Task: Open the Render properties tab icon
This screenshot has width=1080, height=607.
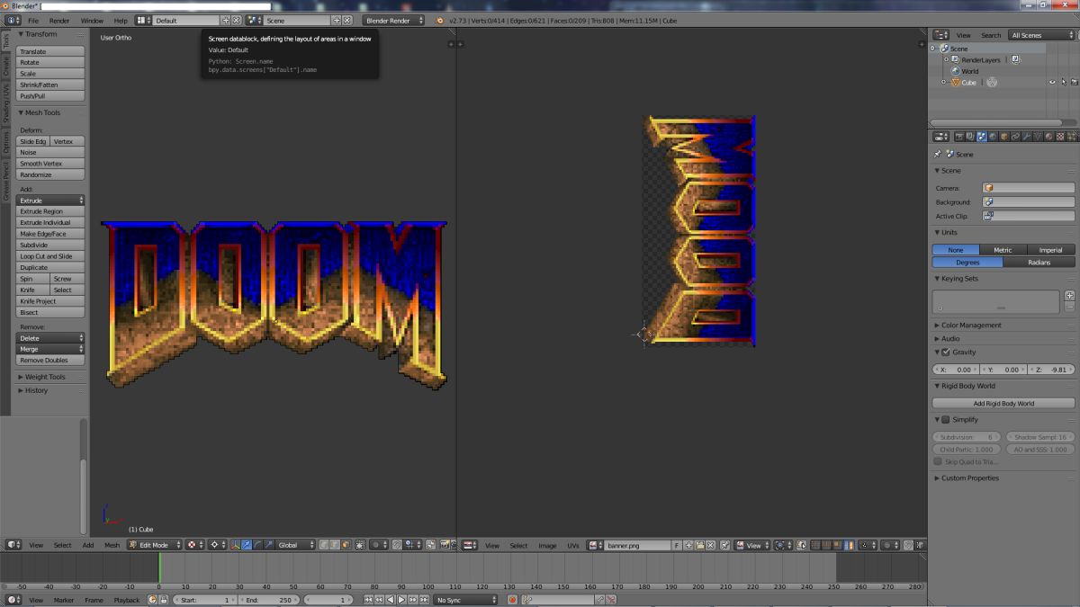Action: 959,137
